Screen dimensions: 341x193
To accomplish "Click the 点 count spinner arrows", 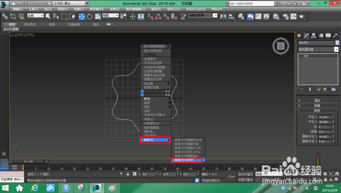I will pyautogui.click(x=333, y=127).
